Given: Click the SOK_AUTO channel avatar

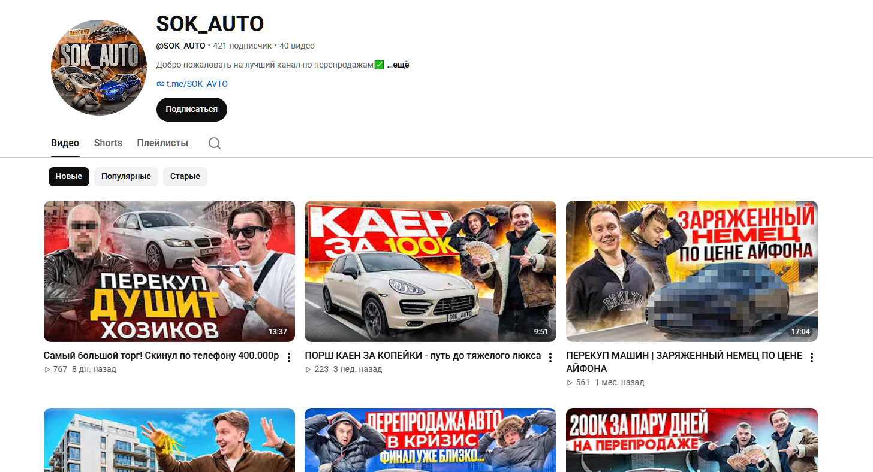Looking at the screenshot, I should [x=99, y=68].
